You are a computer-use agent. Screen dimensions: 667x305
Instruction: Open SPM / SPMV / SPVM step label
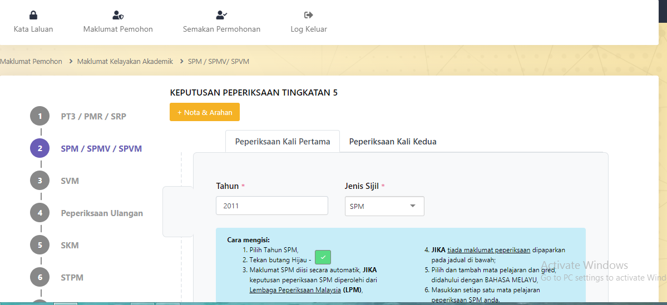pos(101,149)
